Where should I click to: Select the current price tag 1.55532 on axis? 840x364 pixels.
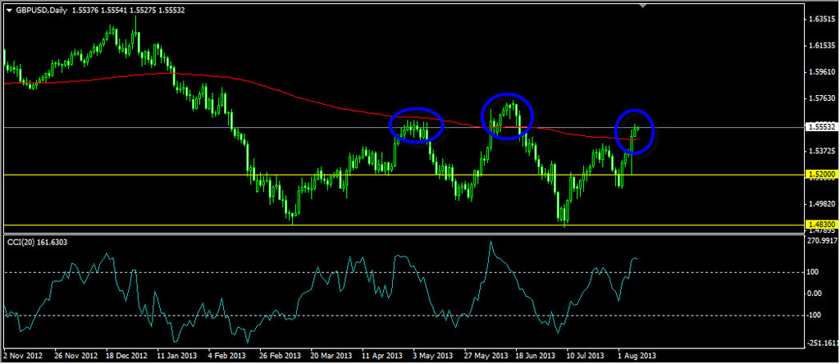click(x=822, y=127)
